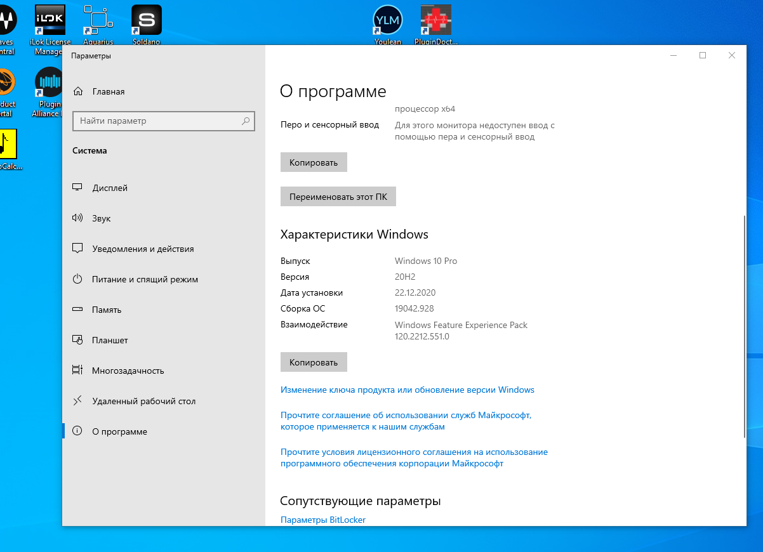Maximize the Параметры window
The height and width of the screenshot is (552, 763).
click(703, 55)
